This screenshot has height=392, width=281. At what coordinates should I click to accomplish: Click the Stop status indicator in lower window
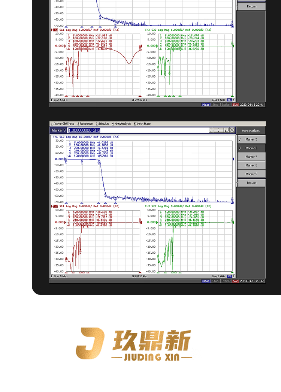click(x=215, y=281)
